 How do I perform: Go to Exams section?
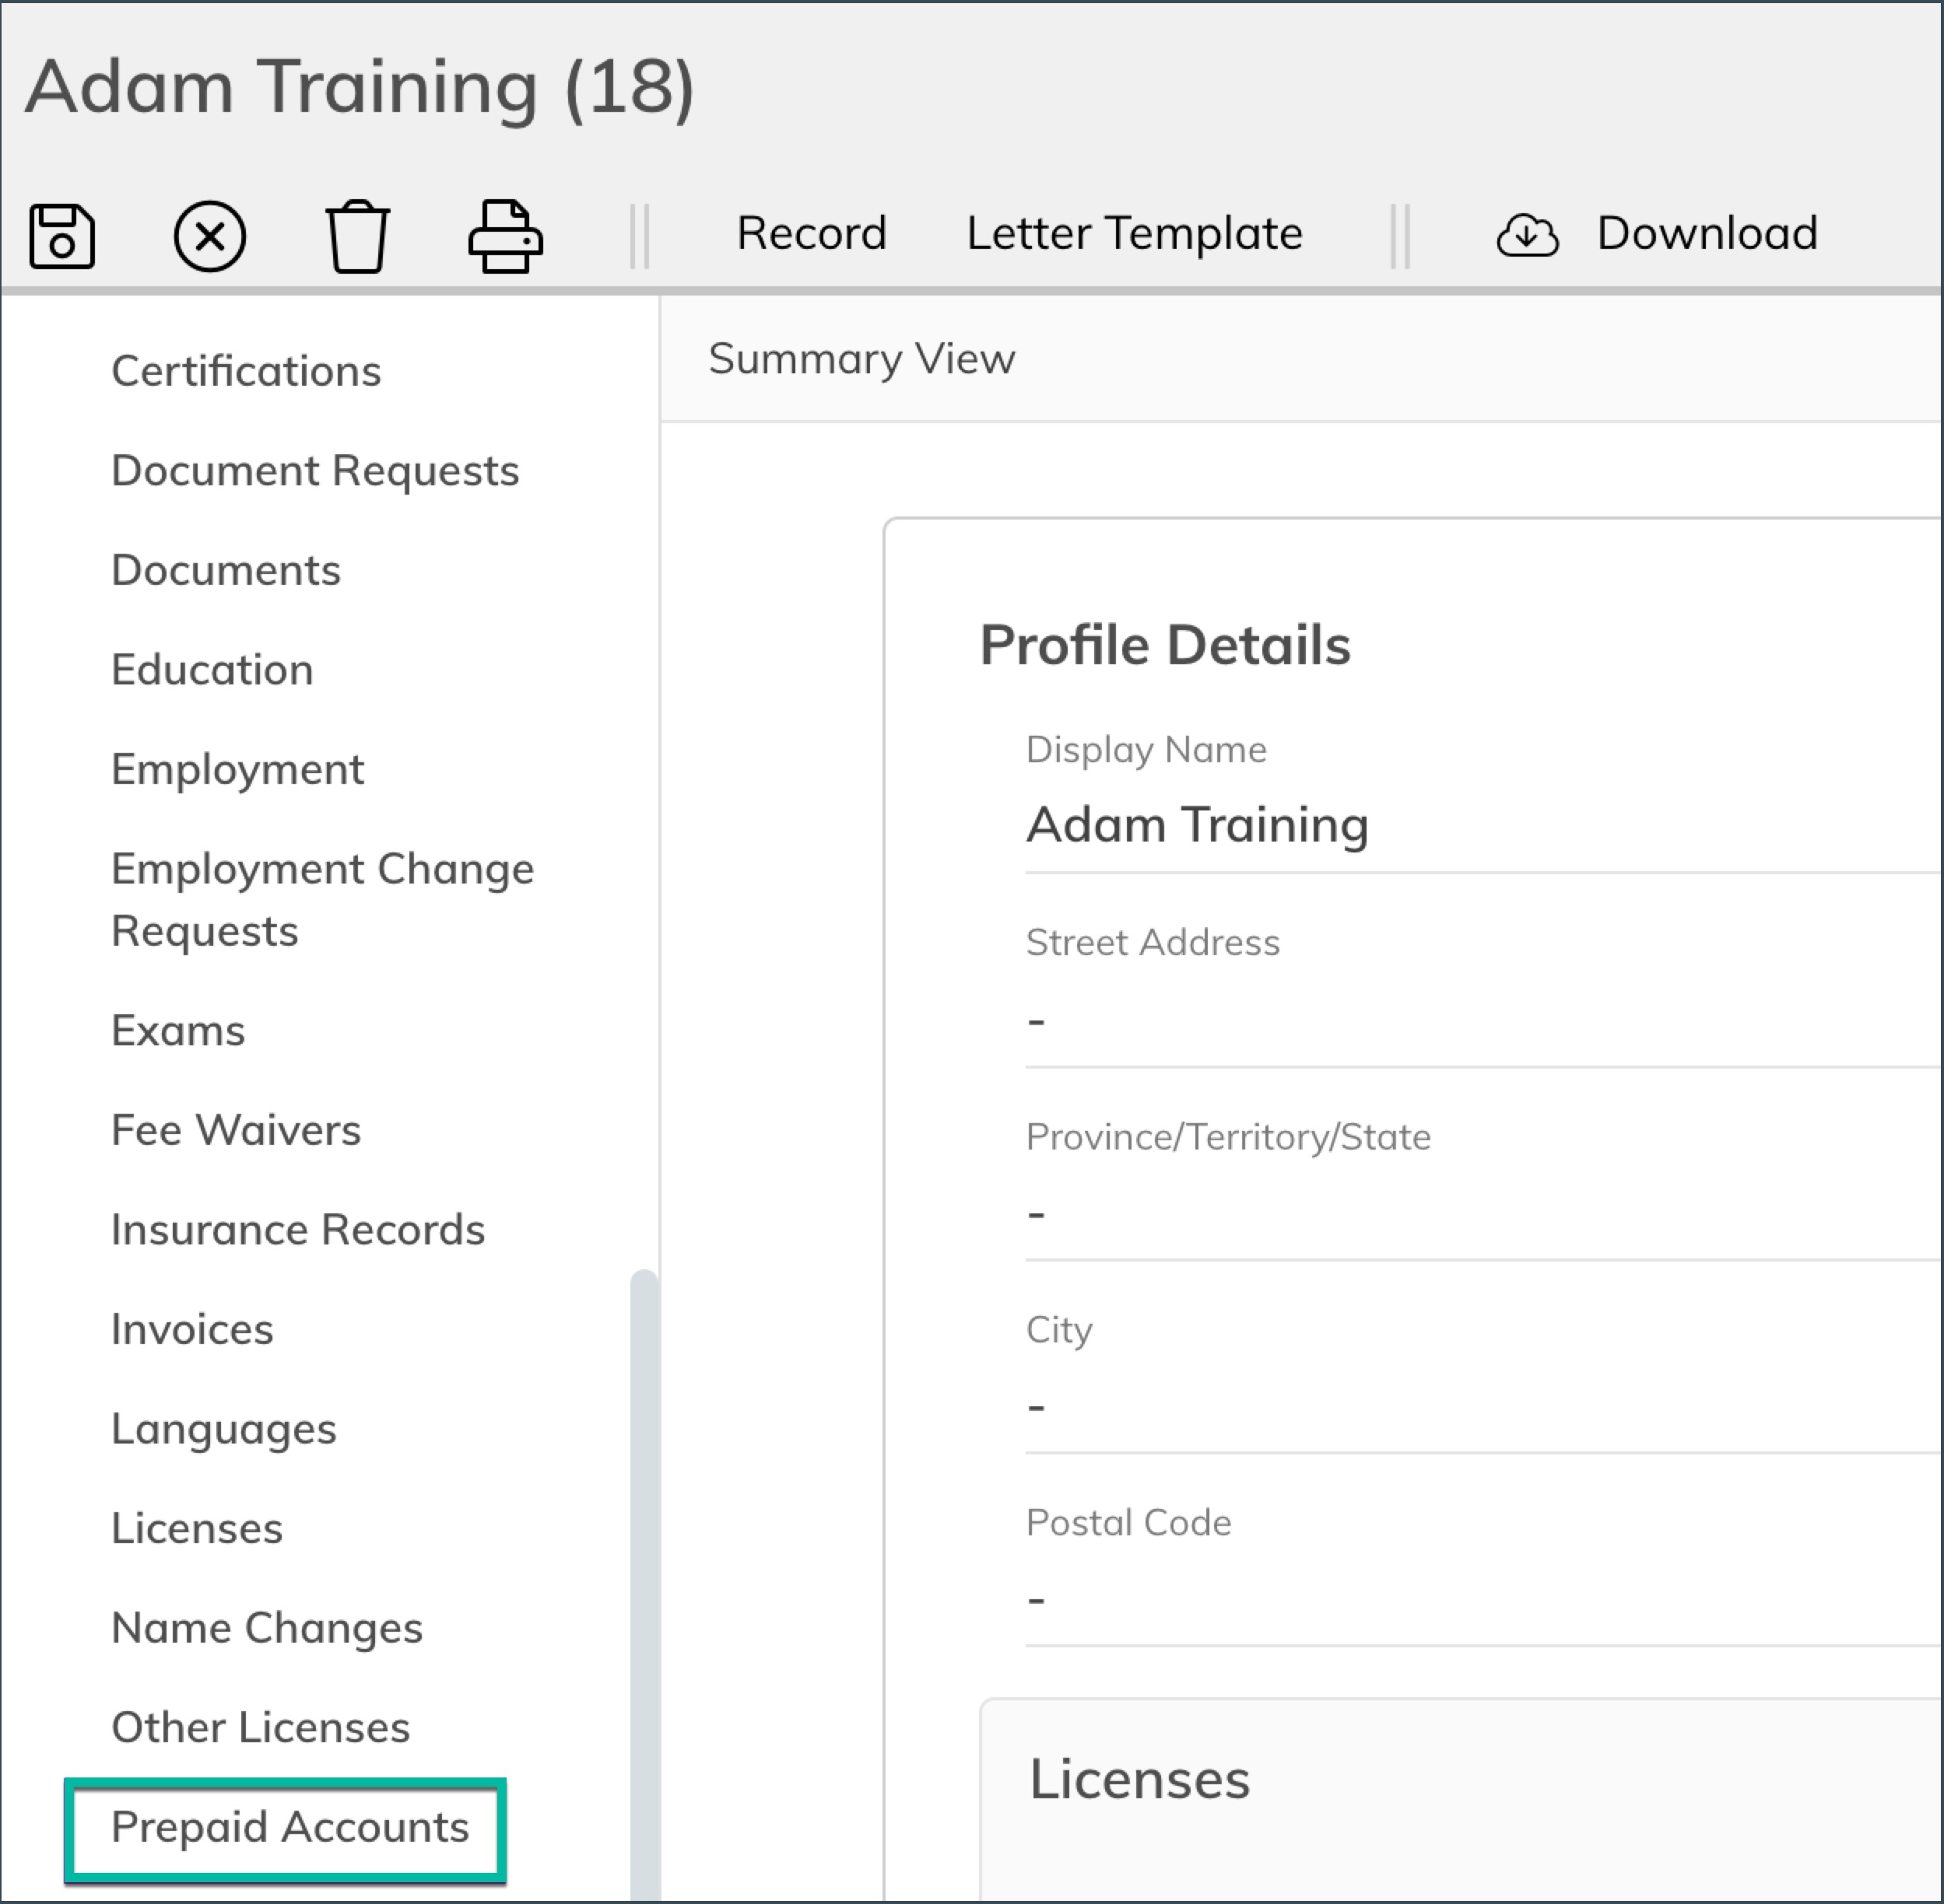point(178,1031)
